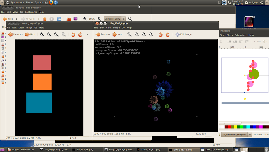
Task: Go to Previous image in 194_3883_6.png window
Action: [103, 34]
